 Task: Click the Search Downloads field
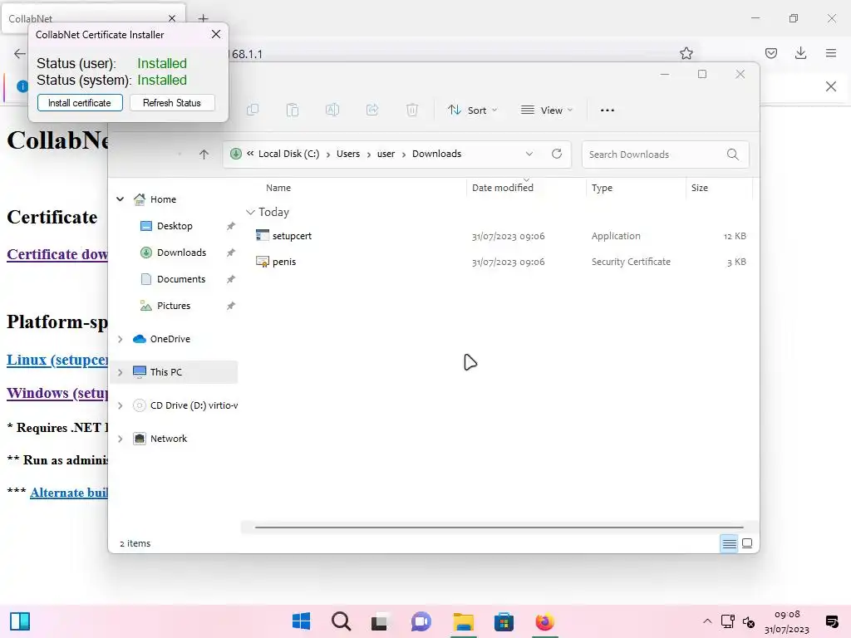coord(666,155)
